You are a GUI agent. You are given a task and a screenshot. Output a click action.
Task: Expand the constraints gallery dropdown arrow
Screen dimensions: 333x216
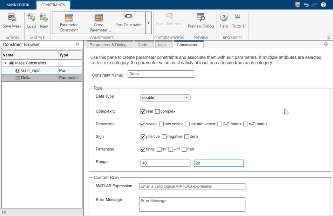pos(149,23)
